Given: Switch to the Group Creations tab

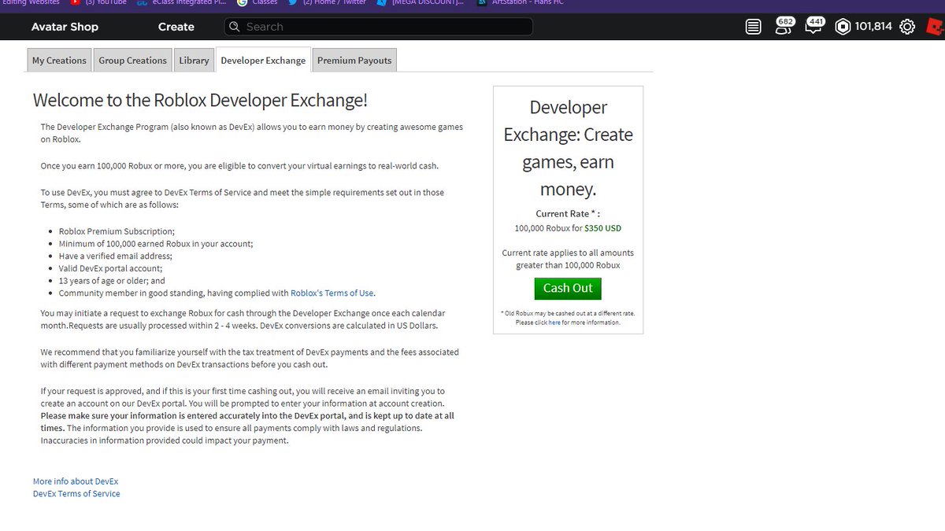Looking at the screenshot, I should (x=132, y=61).
